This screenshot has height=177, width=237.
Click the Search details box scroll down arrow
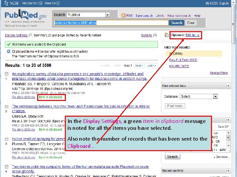pyautogui.click(x=228, y=146)
